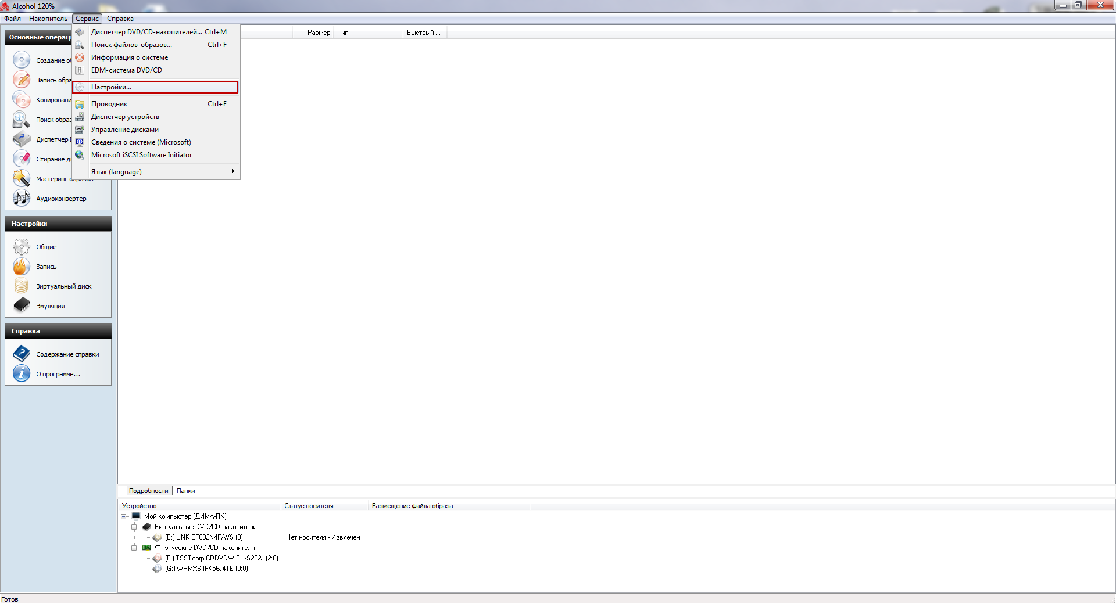1116x604 pixels.
Task: Click the О программе info icon
Action: pyautogui.click(x=22, y=373)
